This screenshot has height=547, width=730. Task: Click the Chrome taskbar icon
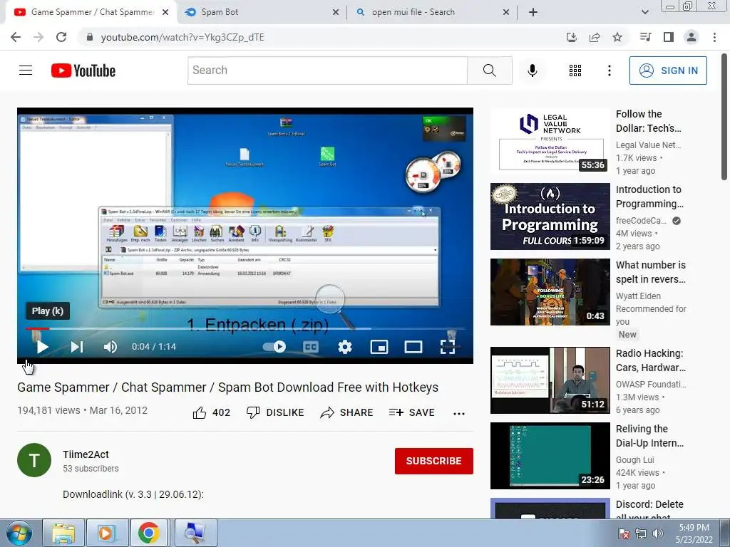tap(148, 533)
